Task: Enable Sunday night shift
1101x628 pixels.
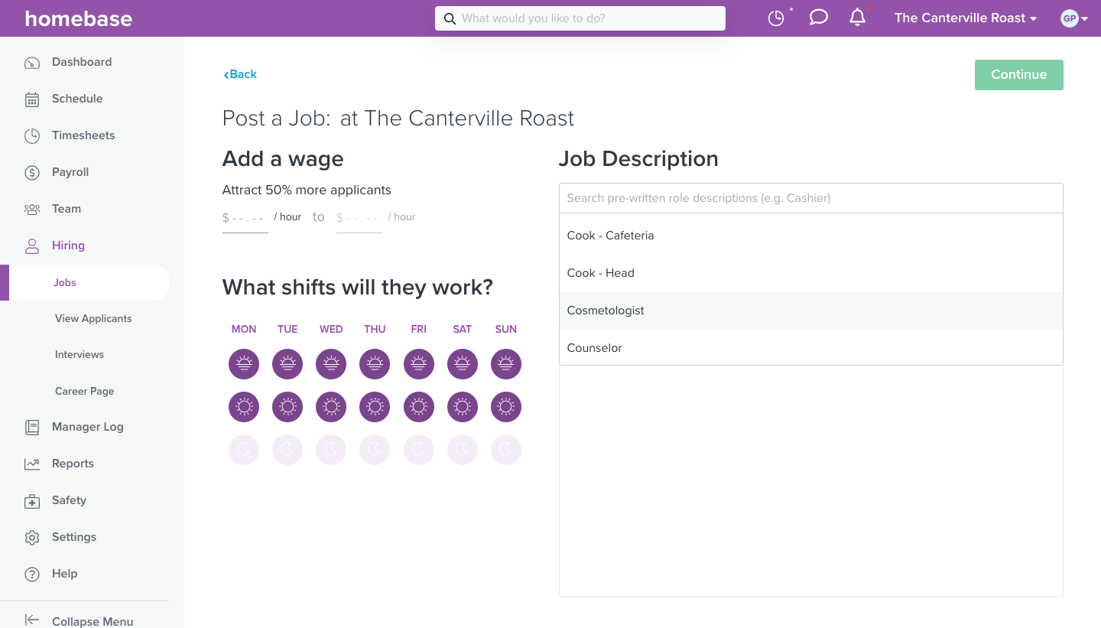Action: pyautogui.click(x=505, y=450)
